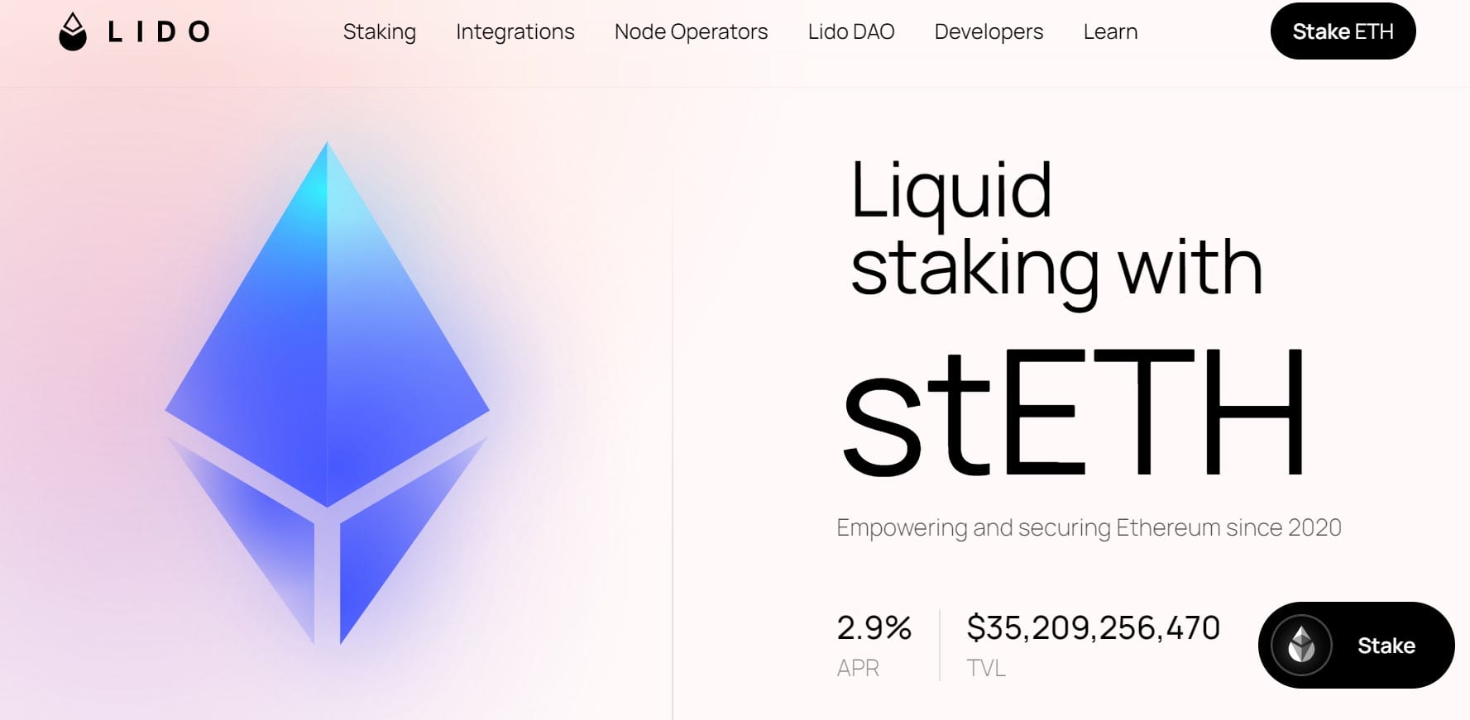Image resolution: width=1470 pixels, height=720 pixels.
Task: Open the Learn navigation item
Action: click(1110, 32)
